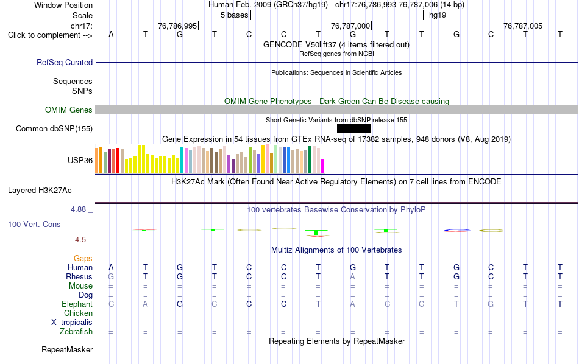Click 'RefSeq genes from NCBI' track title
The width and height of the screenshot is (579, 364).
click(336, 54)
